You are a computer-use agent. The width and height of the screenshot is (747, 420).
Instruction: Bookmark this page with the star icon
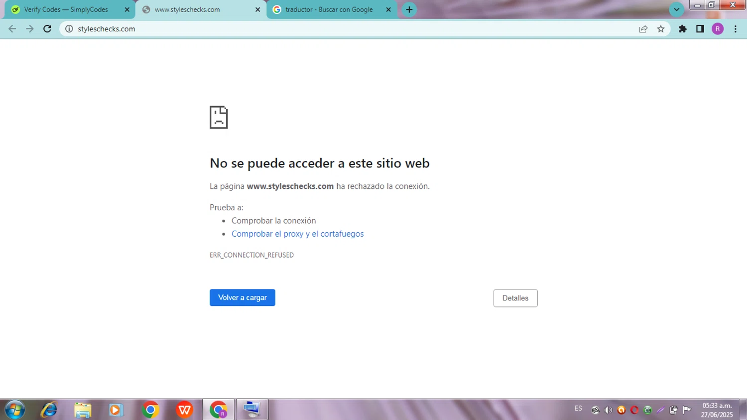(661, 29)
